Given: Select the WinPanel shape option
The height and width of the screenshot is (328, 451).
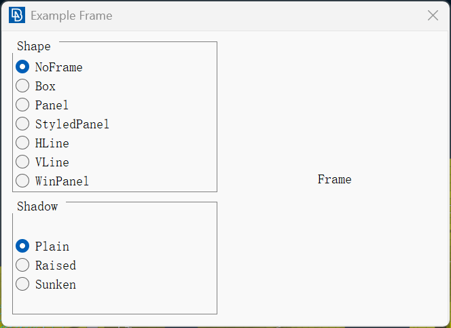Looking at the screenshot, I should [x=52, y=181].
